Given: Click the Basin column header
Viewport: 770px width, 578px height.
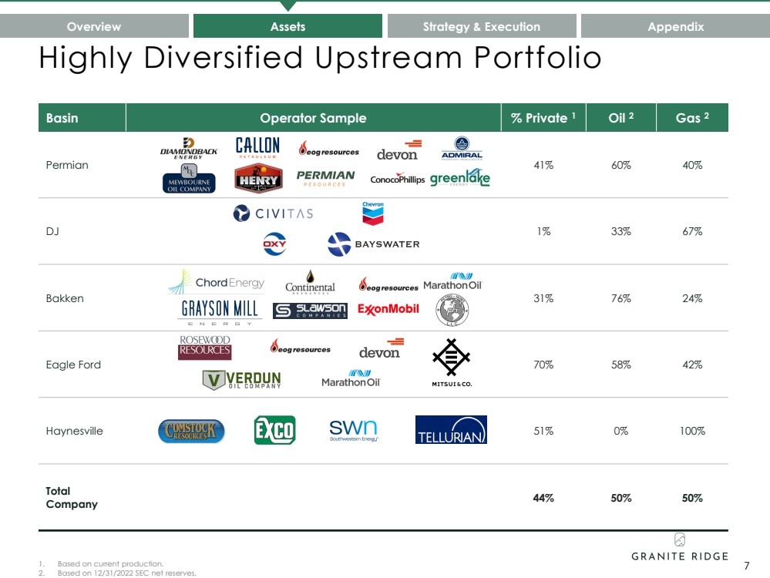Looking at the screenshot, I should [82, 118].
